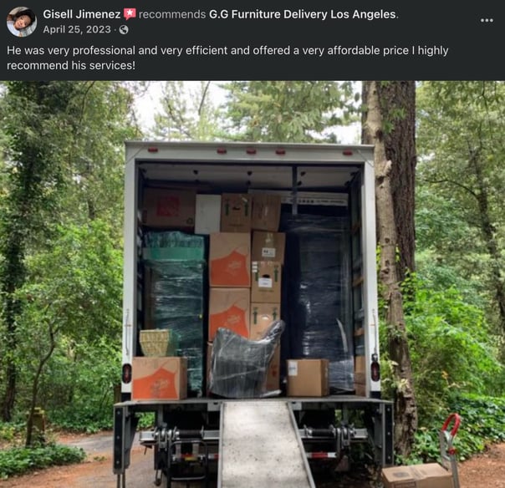Open G.G Furniture Delivery Los Angeles page
505x488 pixels.
(x=303, y=14)
